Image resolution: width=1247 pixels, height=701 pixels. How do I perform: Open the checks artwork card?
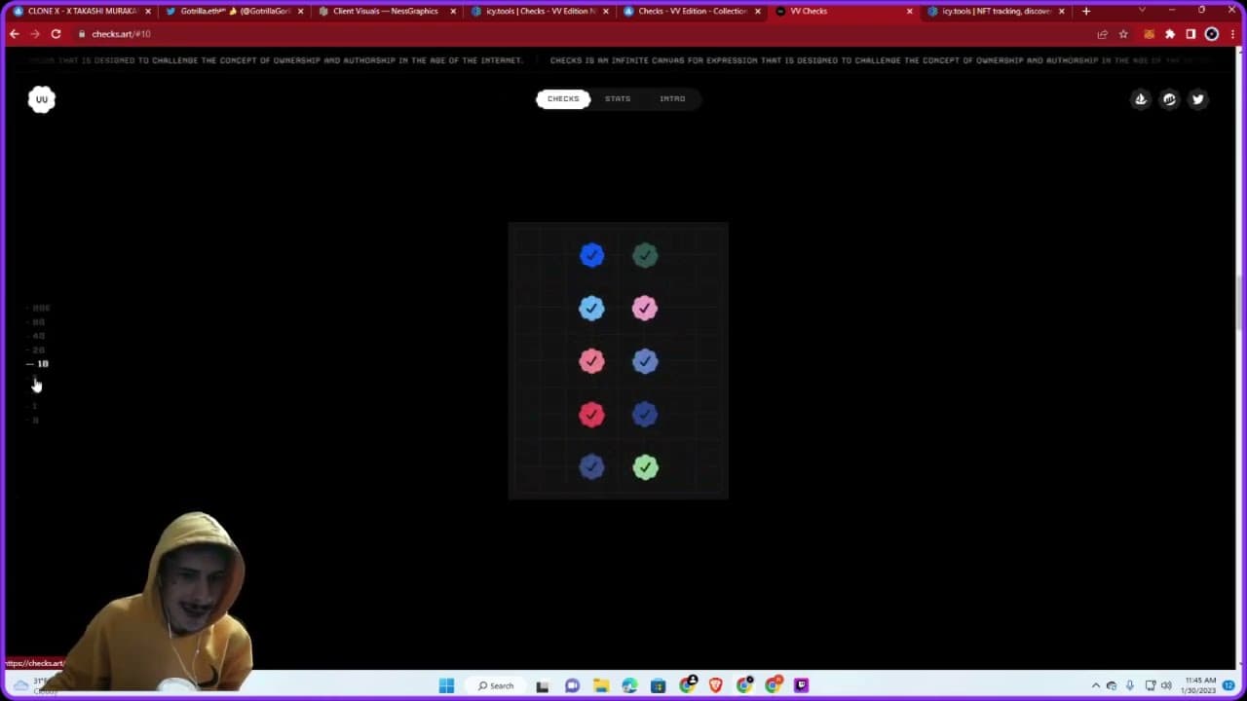618,360
